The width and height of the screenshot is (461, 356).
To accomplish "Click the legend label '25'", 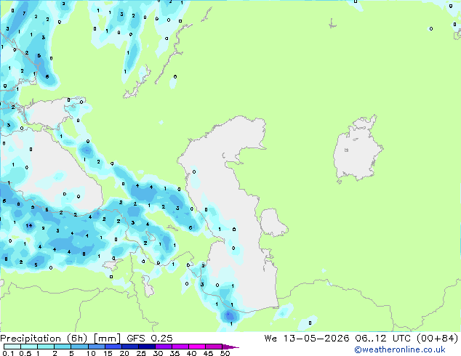I will coord(141,353).
